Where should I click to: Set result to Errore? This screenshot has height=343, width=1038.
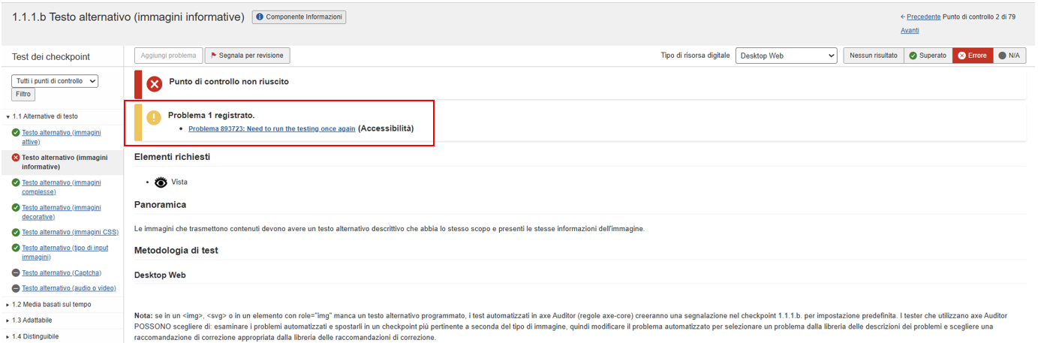(972, 56)
